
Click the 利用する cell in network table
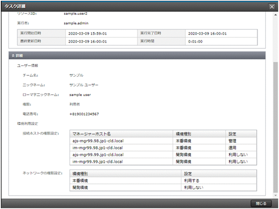point(192,180)
